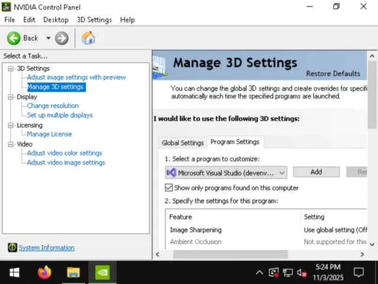Click the tray icon with the red dot
This screenshot has width=378, height=284.
click(x=273, y=273)
